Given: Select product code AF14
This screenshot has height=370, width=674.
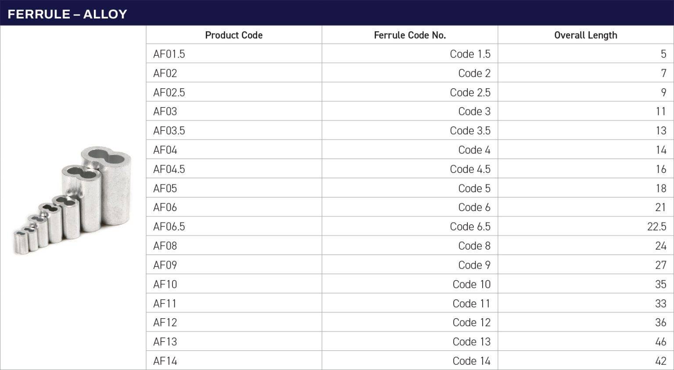Looking at the screenshot, I should click(165, 361).
